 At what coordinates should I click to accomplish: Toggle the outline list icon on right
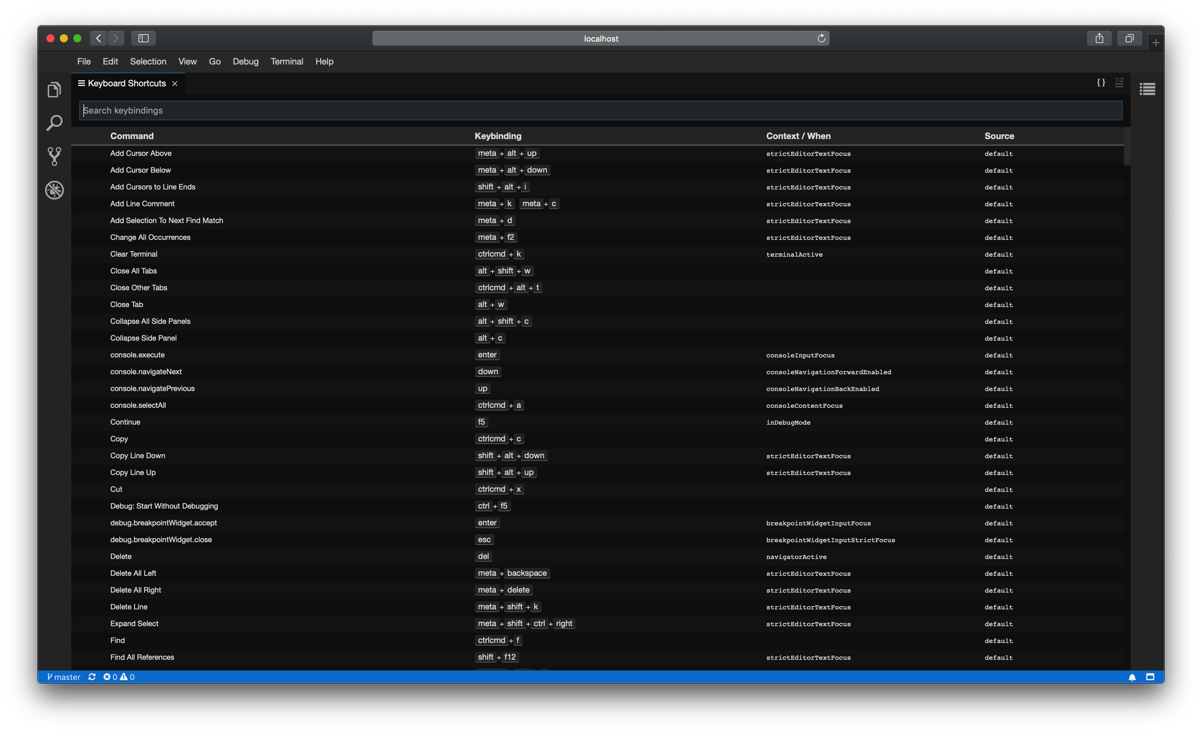[1147, 89]
